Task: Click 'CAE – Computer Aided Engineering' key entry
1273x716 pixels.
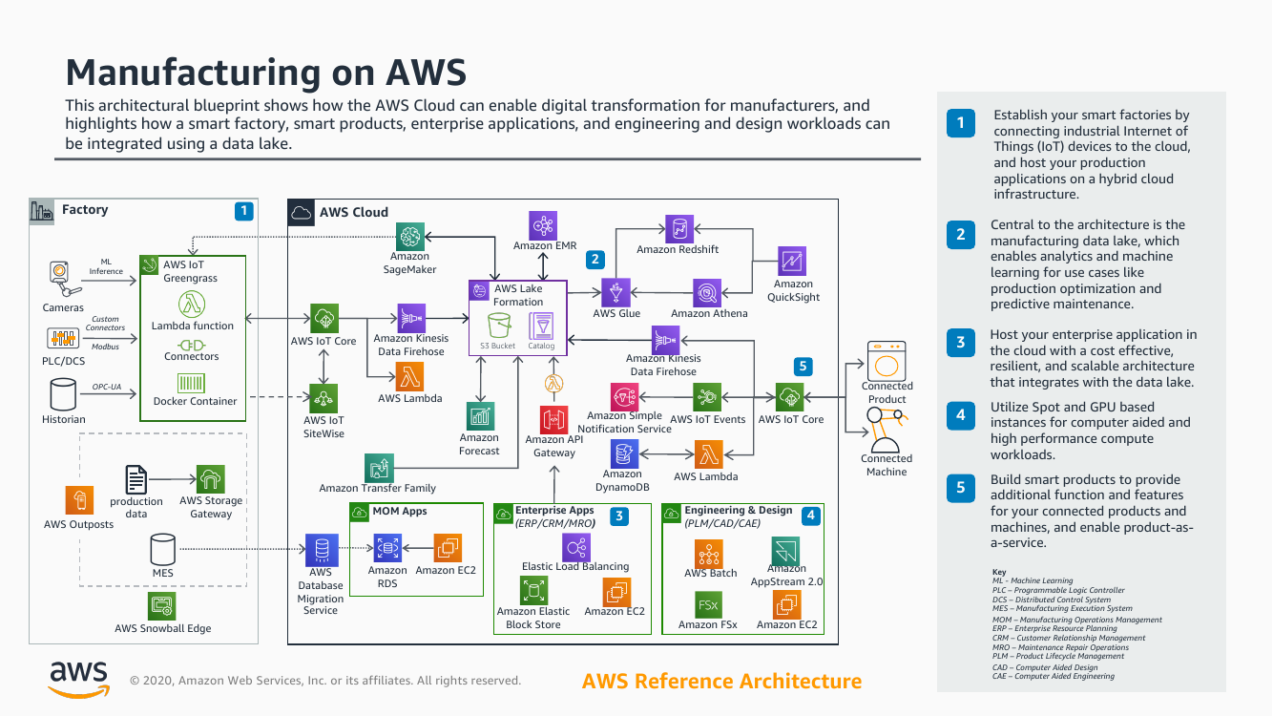Action: 1054,677
